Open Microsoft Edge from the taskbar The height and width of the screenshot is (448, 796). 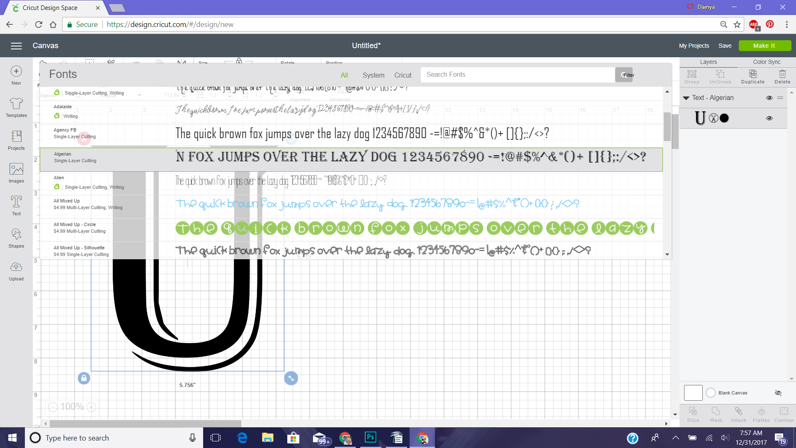[x=242, y=437]
